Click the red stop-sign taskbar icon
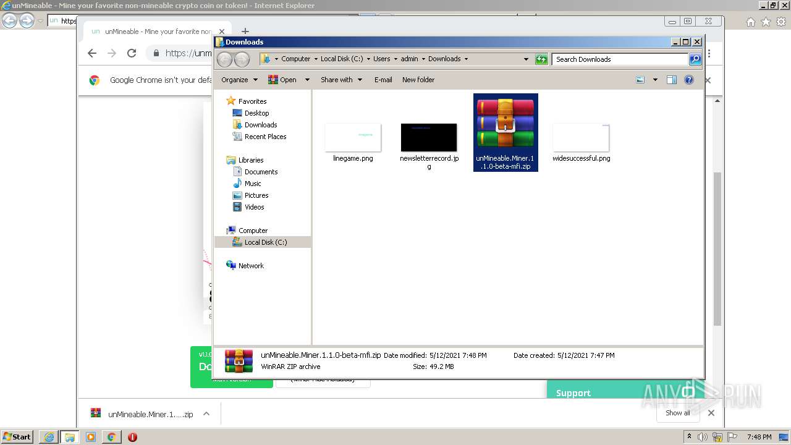The width and height of the screenshot is (791, 445). click(x=132, y=437)
